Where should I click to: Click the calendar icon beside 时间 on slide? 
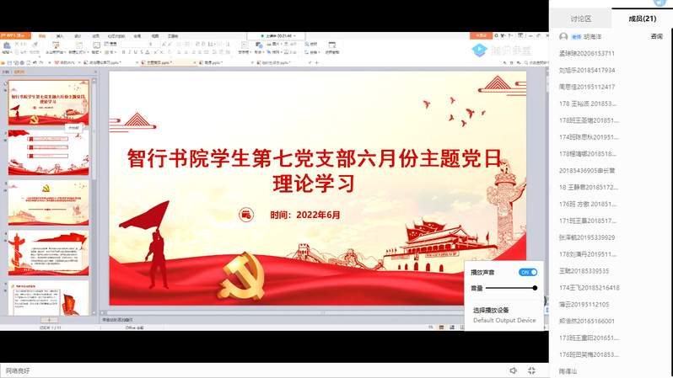click(x=246, y=215)
